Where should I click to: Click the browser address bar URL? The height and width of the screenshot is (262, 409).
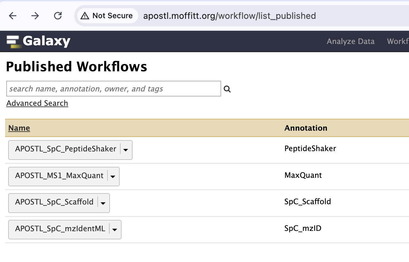click(x=229, y=16)
